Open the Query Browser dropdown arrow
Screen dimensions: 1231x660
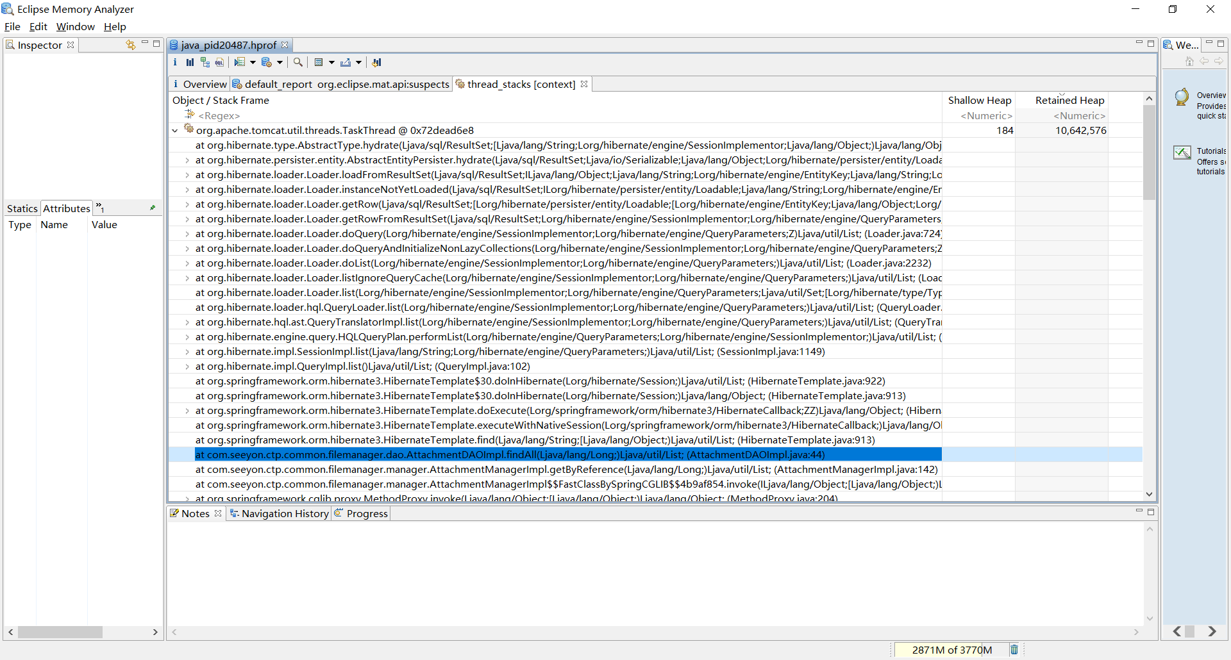331,62
